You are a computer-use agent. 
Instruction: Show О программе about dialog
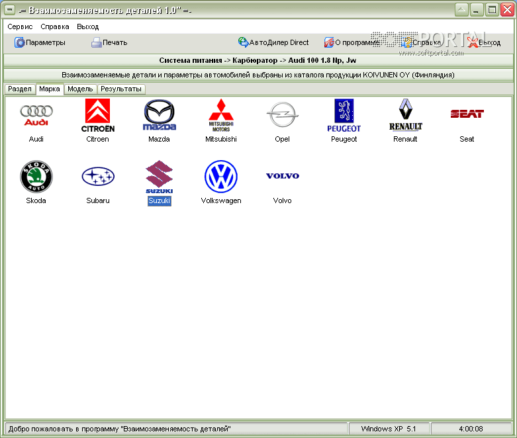click(x=352, y=42)
